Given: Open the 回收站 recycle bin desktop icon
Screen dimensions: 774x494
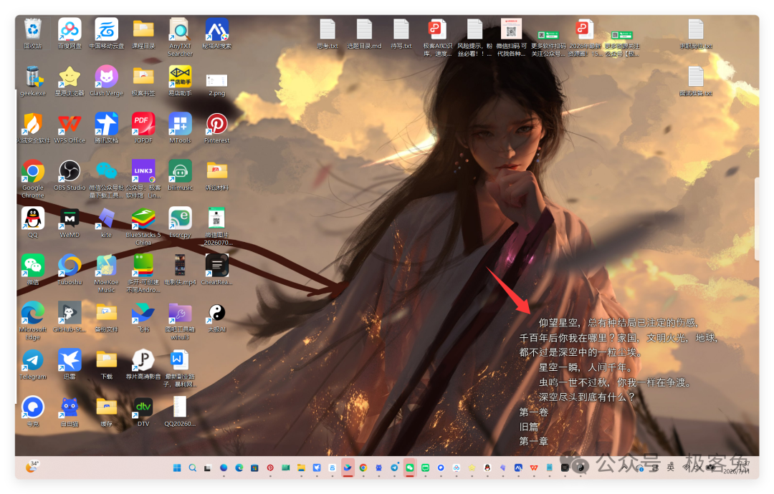Looking at the screenshot, I should (32, 34).
